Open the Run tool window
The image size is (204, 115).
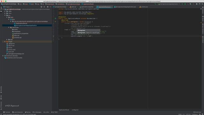tap(47, 112)
